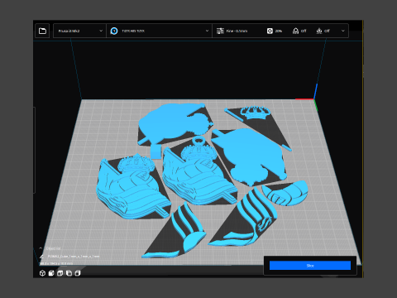The width and height of the screenshot is (397, 298).
Task: Open file via the folder icon
Action: tap(42, 31)
